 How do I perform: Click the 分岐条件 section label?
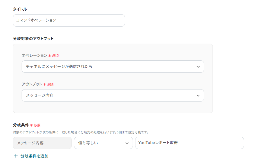pos(21,125)
